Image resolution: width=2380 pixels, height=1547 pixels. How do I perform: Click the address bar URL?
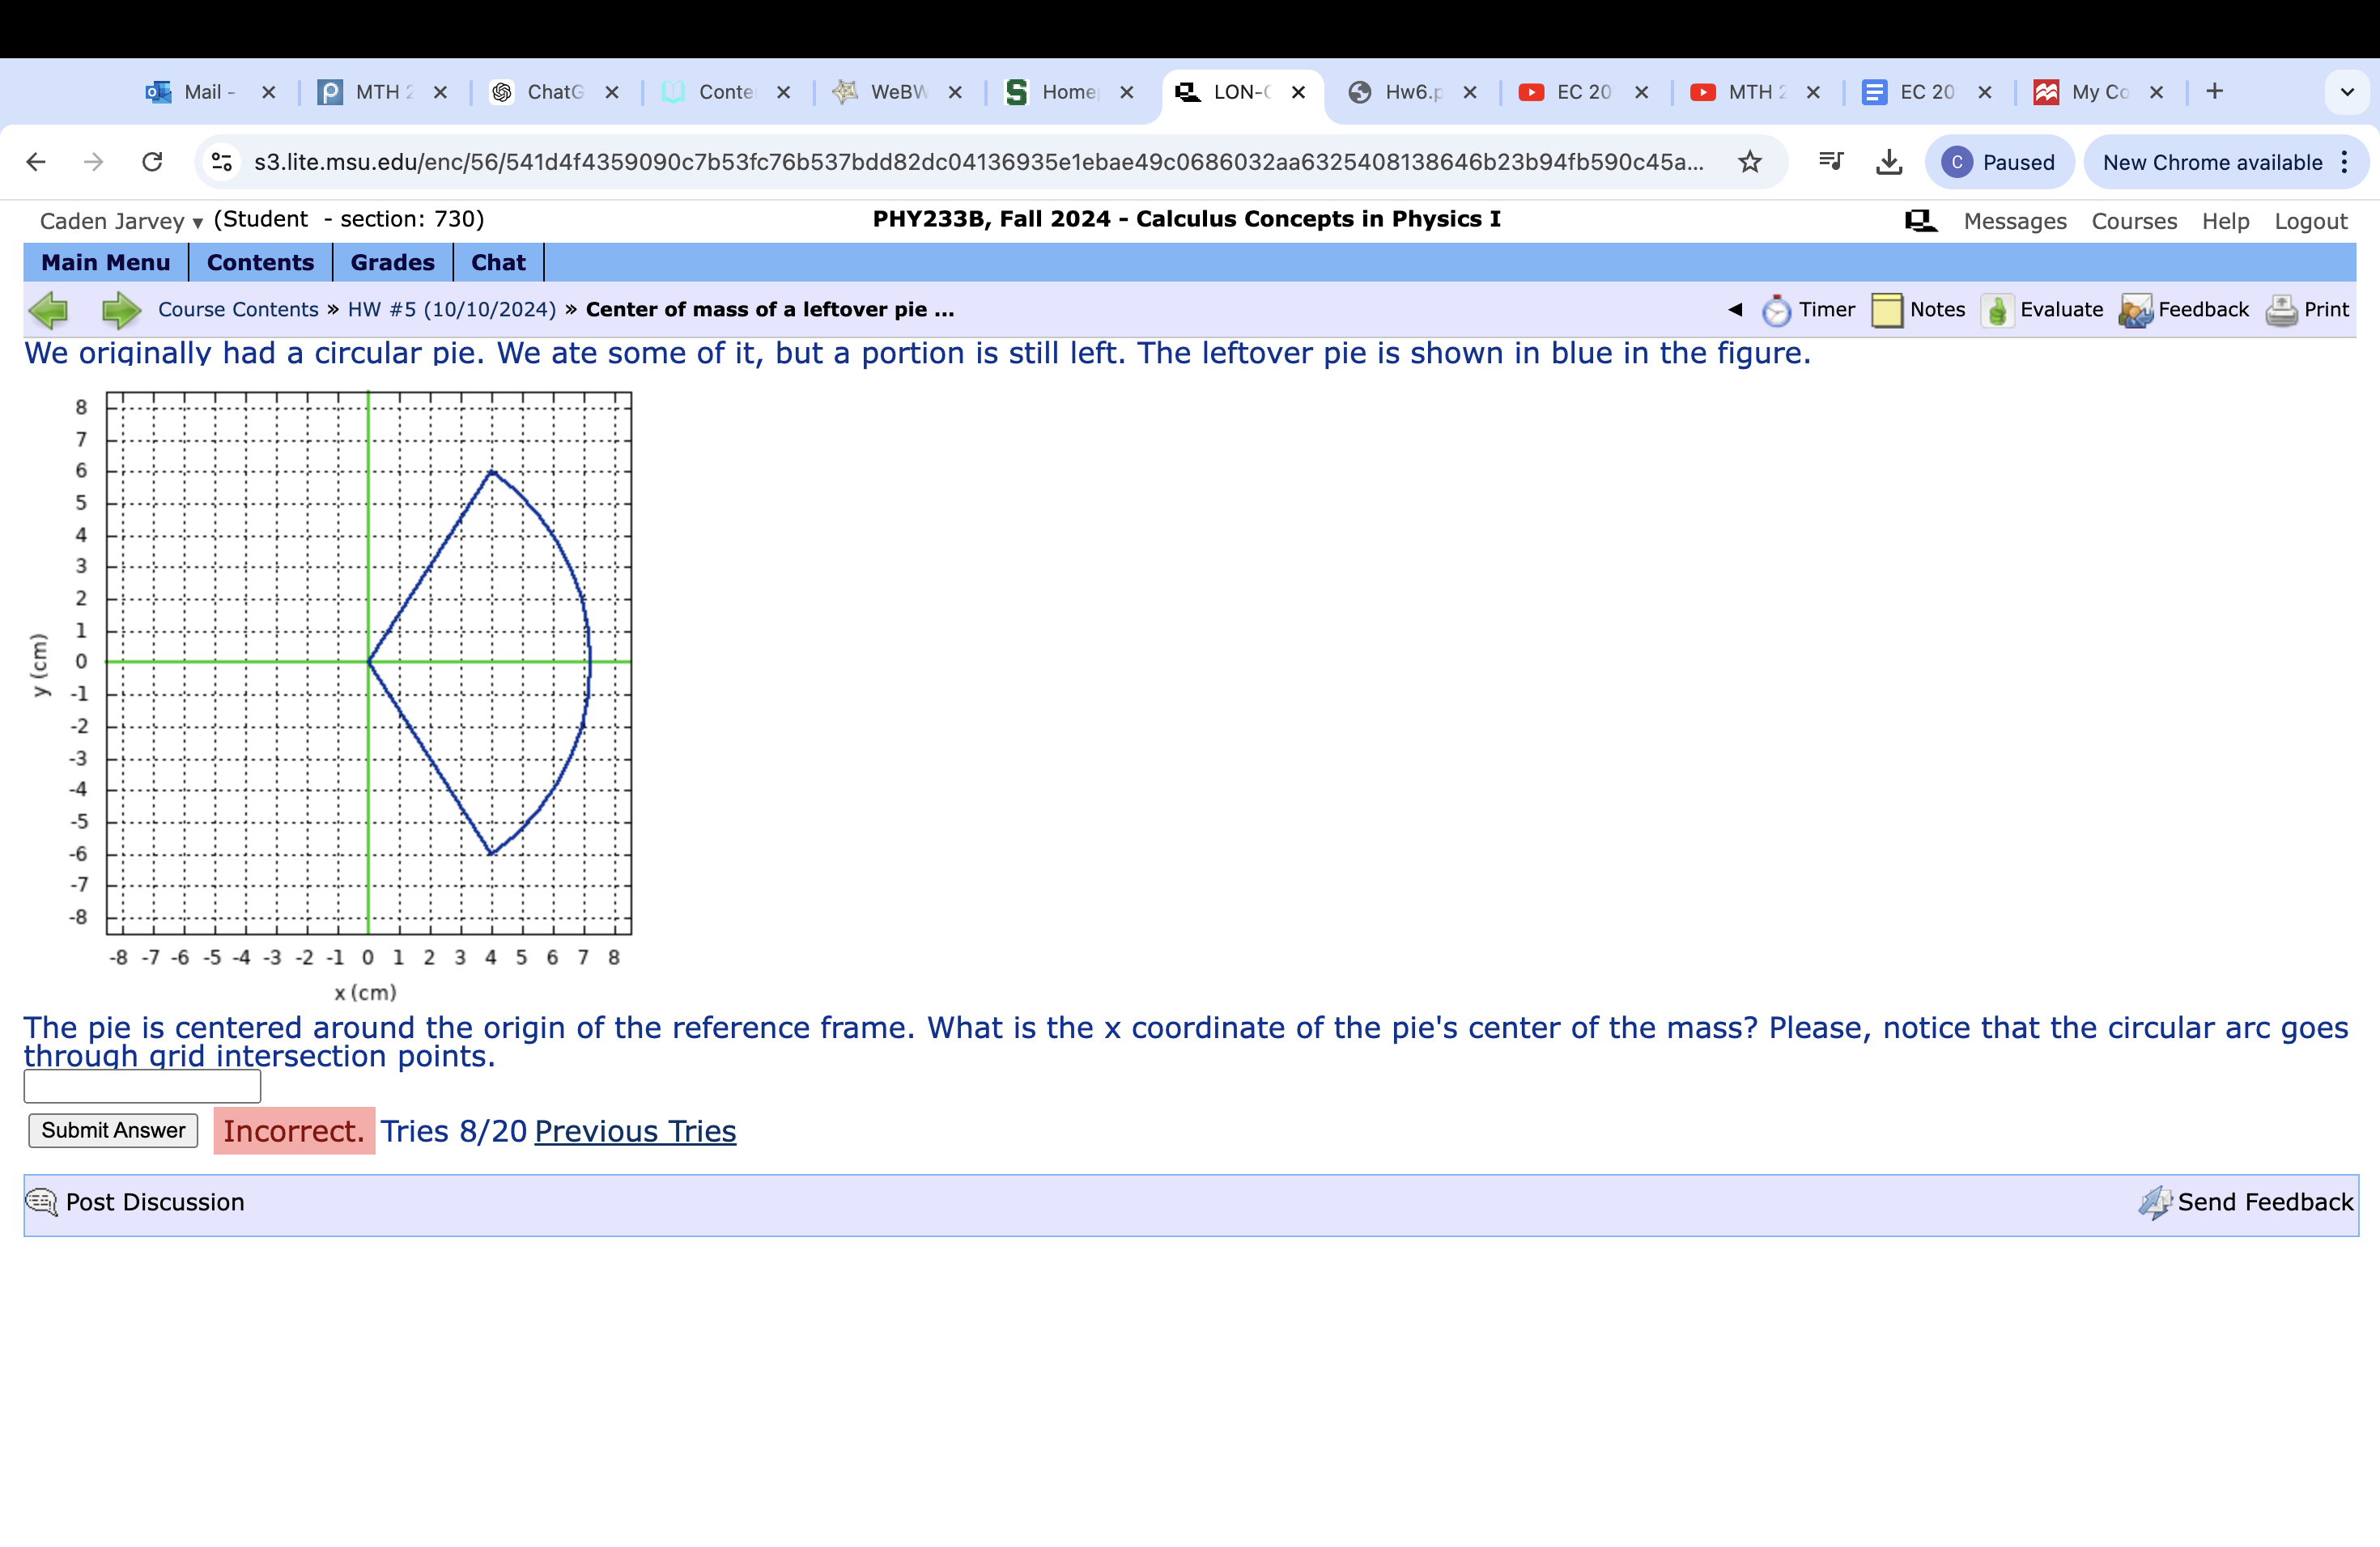[x=978, y=162]
